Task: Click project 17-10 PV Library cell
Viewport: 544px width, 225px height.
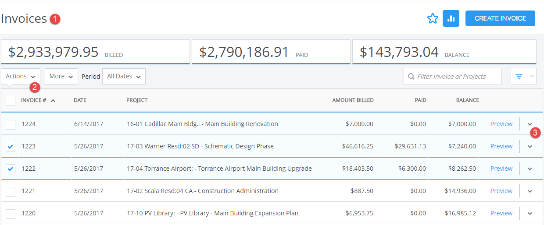Action: (x=212, y=213)
